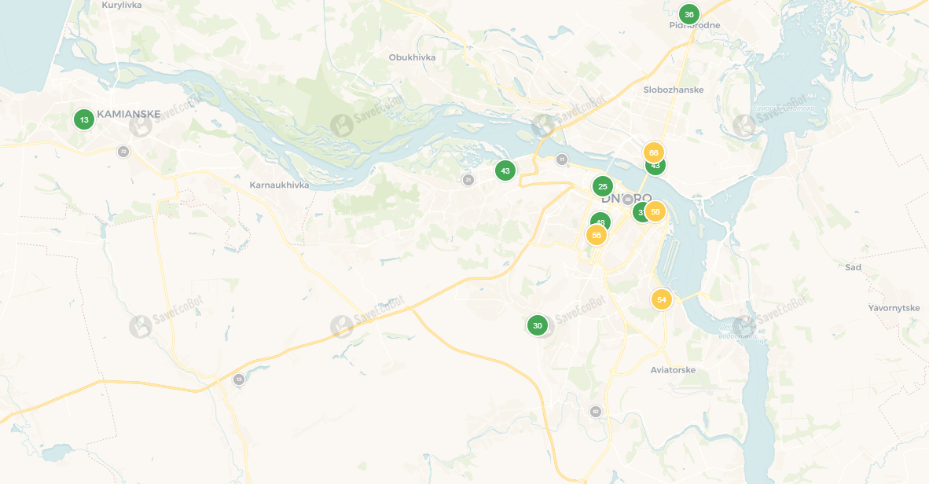Open the yellow 56 marker below green 48
Screen dimensions: 929x484
coord(596,235)
